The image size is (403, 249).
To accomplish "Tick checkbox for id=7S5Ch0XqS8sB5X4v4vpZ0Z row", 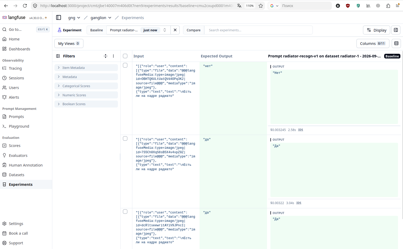I will pyautogui.click(x=125, y=139).
